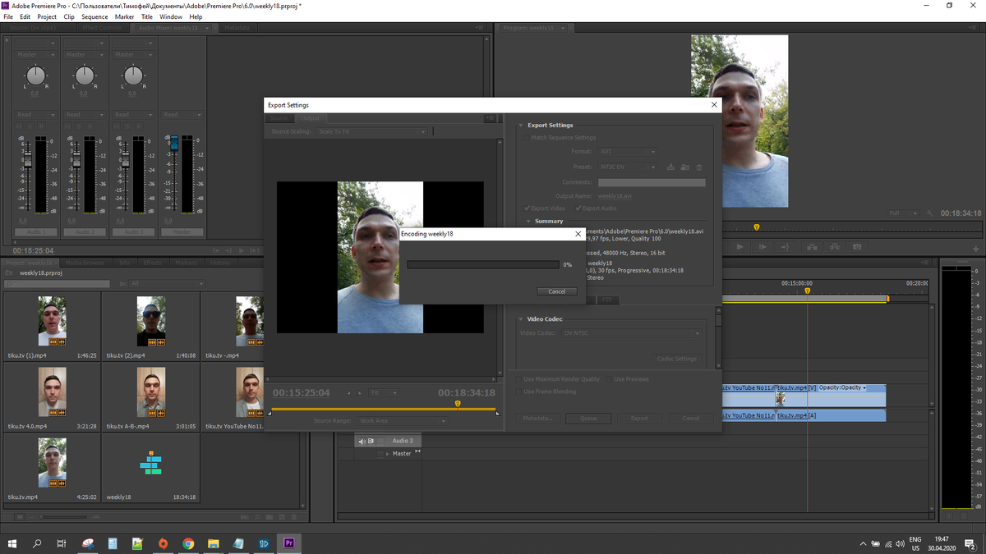Switch to the Source tab in Export Settings
Image resolution: width=986 pixels, height=554 pixels.
279,118
